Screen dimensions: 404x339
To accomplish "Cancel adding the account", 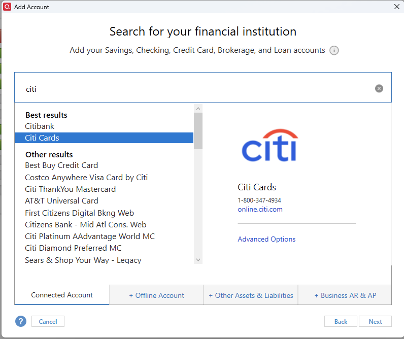I will 48,321.
